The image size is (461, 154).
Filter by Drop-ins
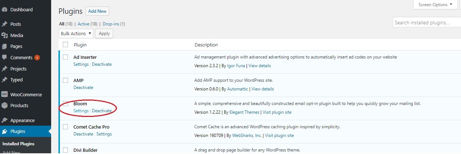pos(111,24)
